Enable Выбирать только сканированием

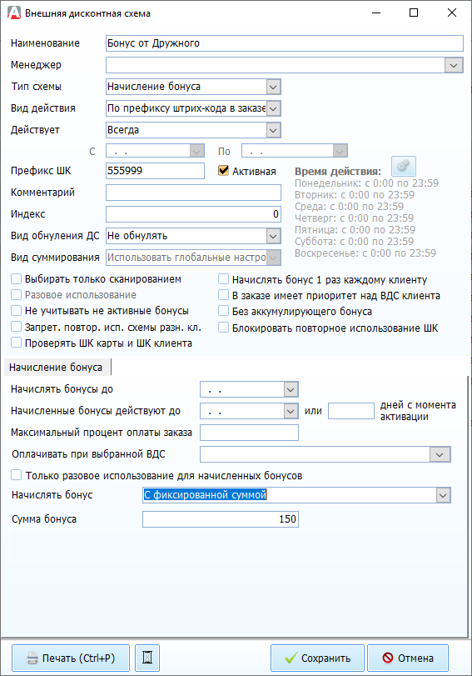pos(17,279)
